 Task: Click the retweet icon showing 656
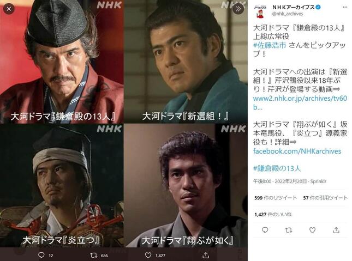pos(93,255)
